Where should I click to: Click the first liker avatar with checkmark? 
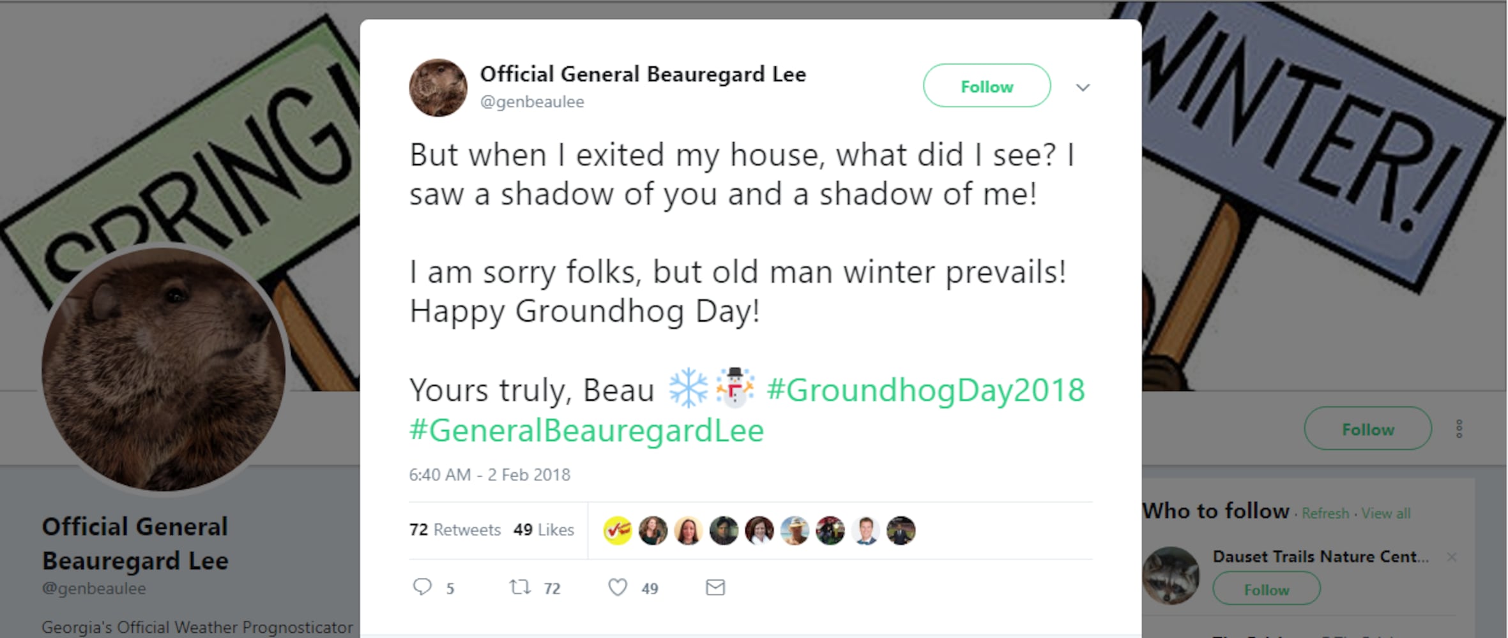617,530
